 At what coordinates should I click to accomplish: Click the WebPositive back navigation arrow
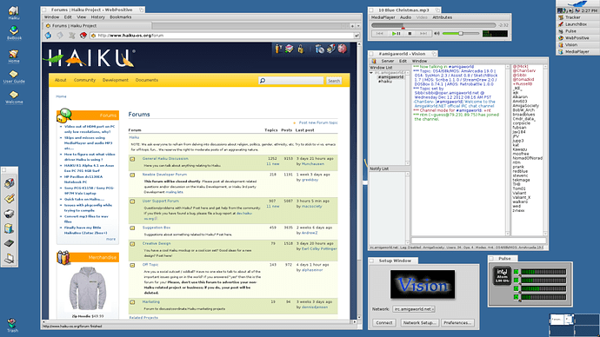(48, 36)
